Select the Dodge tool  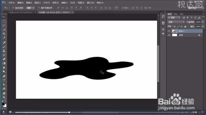[x=4, y=72]
